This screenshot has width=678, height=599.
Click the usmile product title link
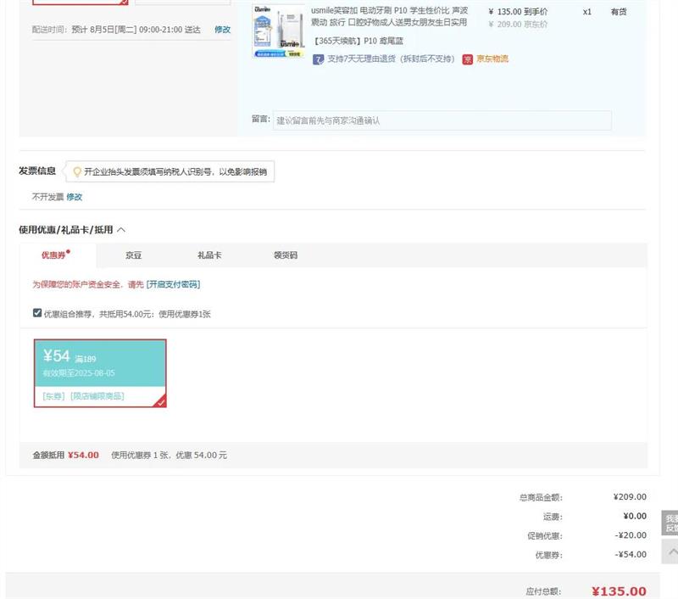[x=388, y=16]
